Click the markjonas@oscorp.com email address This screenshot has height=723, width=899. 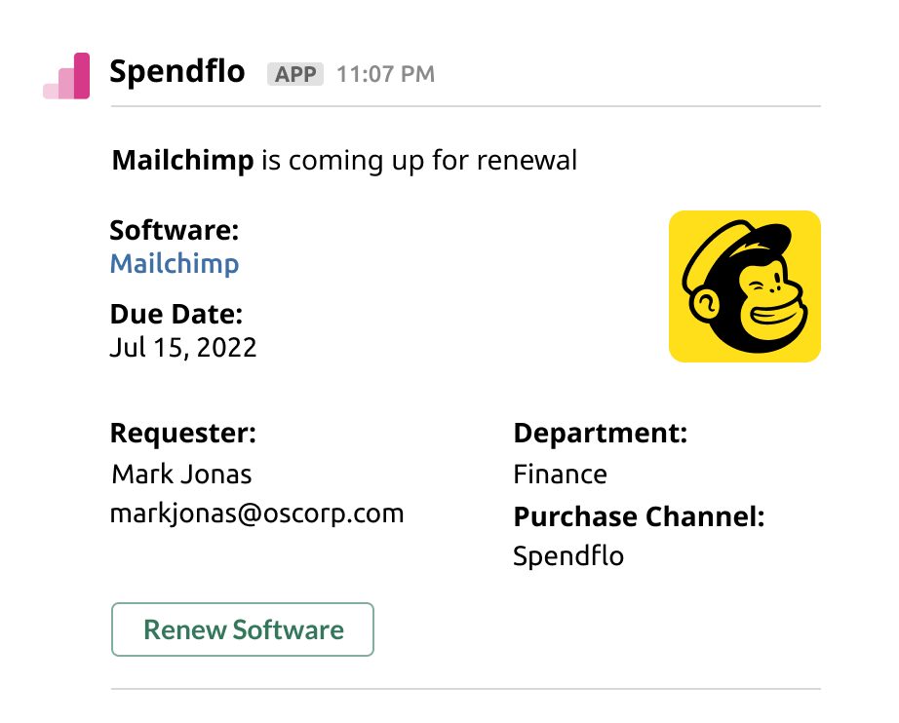pos(257,514)
